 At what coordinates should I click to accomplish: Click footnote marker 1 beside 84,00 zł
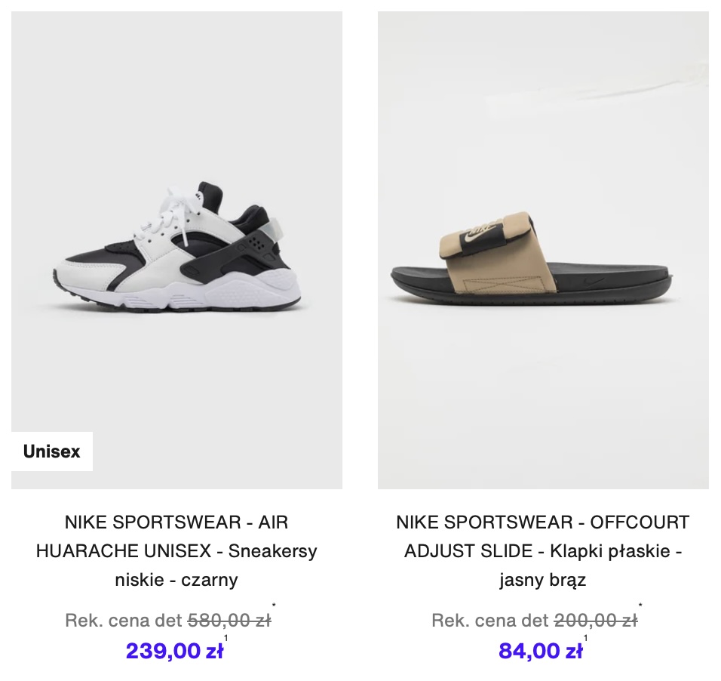pyautogui.click(x=585, y=638)
